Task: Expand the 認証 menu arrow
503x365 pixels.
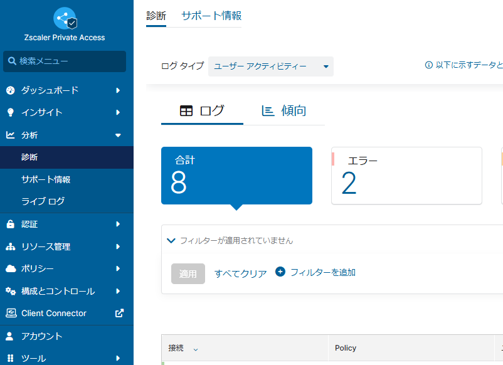Action: [118, 224]
